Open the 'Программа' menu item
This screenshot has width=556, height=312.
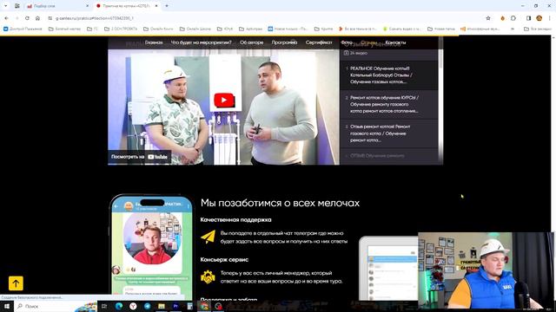tap(284, 42)
